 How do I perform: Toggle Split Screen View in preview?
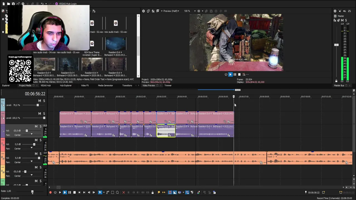click(x=158, y=11)
